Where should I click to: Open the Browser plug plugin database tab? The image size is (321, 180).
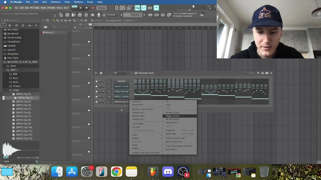click(x=16, y=25)
